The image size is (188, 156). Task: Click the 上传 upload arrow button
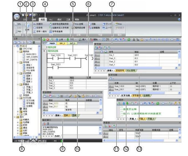pos(59,40)
